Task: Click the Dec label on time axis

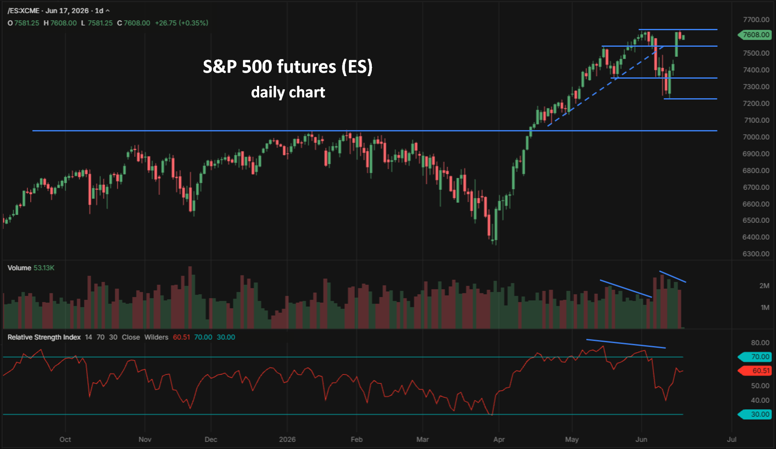Action: [211, 440]
